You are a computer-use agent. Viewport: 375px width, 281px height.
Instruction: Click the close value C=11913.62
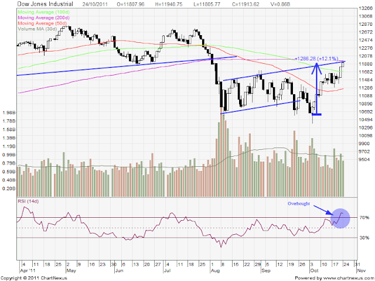point(246,4)
